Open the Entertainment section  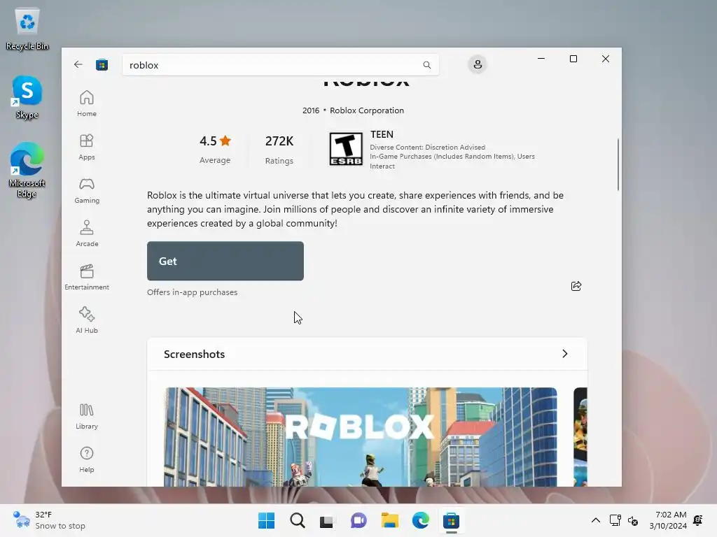pos(87,277)
